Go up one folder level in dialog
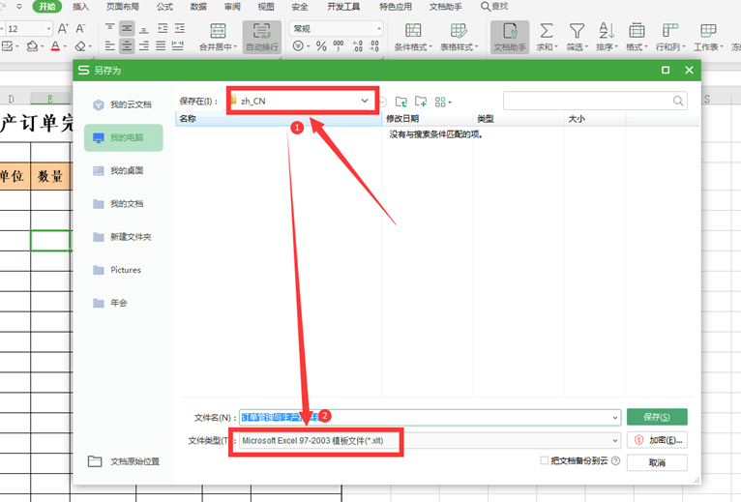Image resolution: width=741 pixels, height=502 pixels. point(401,102)
